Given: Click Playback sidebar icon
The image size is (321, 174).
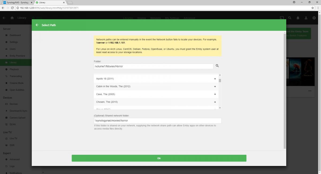Looking at the screenshot, I should 7,69.
